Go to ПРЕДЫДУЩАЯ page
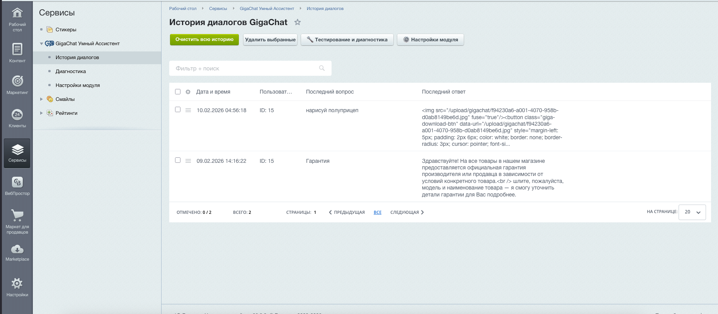 [347, 212]
